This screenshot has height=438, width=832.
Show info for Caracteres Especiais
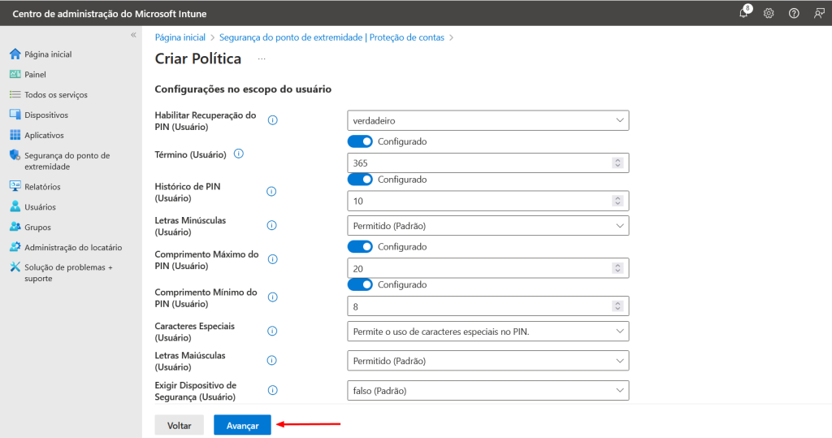pyautogui.click(x=272, y=331)
